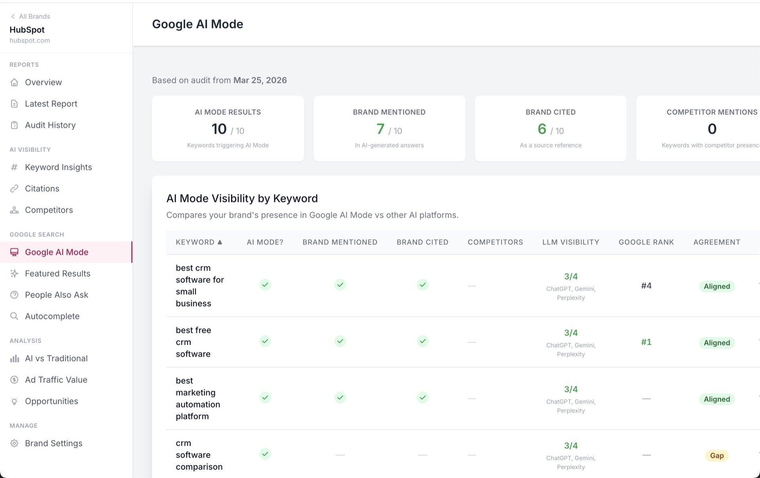
Task: Click the Citations link icon
Action: (x=14, y=189)
